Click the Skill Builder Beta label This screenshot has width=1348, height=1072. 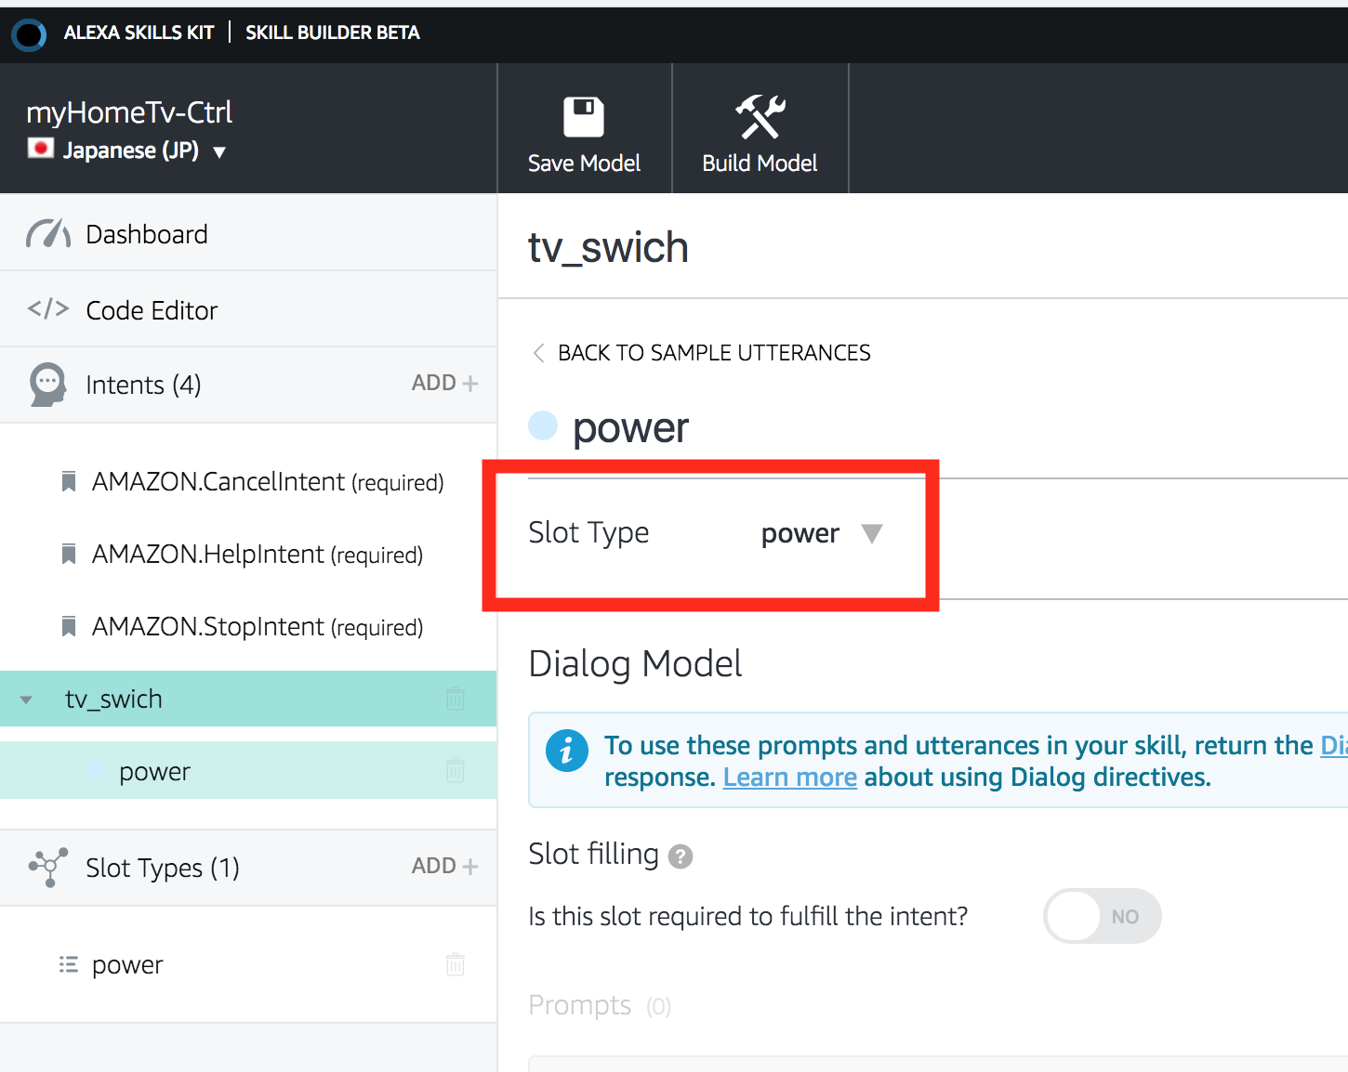point(333,33)
